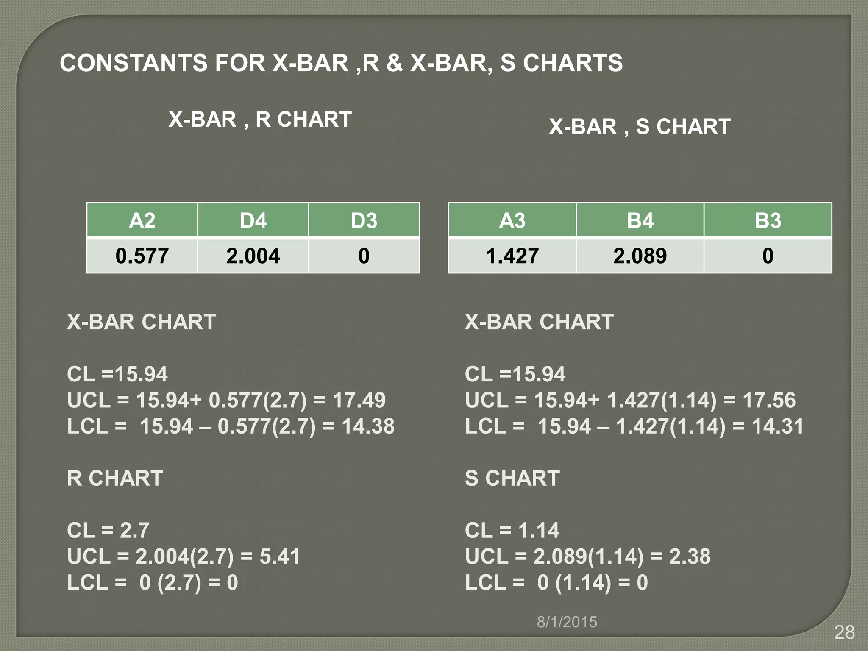Click the D4 table header cell
The width and height of the screenshot is (868, 651).
[x=253, y=220]
